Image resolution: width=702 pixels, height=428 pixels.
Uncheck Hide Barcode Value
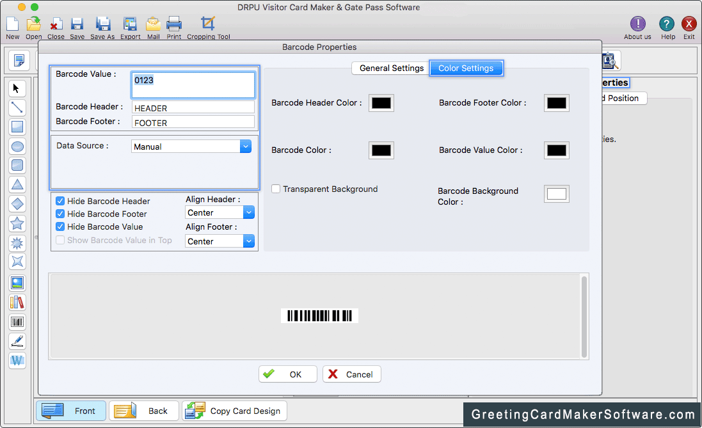tap(60, 227)
